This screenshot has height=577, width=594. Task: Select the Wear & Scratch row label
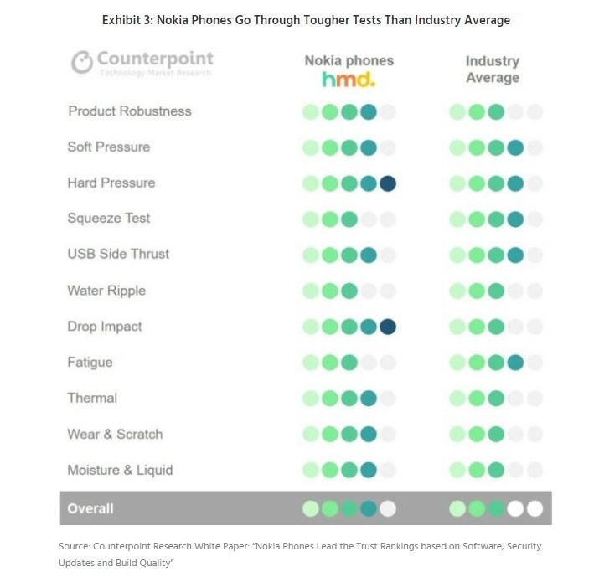[116, 435]
